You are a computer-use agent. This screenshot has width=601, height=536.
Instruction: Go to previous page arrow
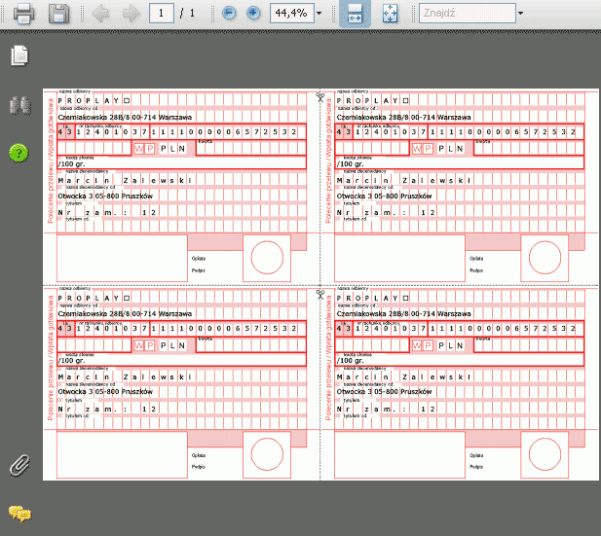(100, 14)
